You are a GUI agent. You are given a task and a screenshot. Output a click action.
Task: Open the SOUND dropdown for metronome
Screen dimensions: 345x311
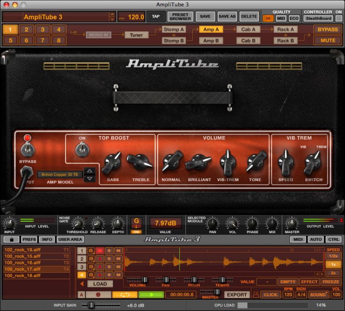318,295
